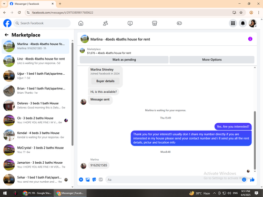Open the Chrome three-dot menu
Screen dimensions: 263x197
(x=259, y=13)
